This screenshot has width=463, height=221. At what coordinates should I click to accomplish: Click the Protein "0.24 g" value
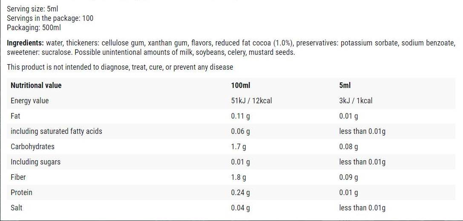(x=240, y=193)
